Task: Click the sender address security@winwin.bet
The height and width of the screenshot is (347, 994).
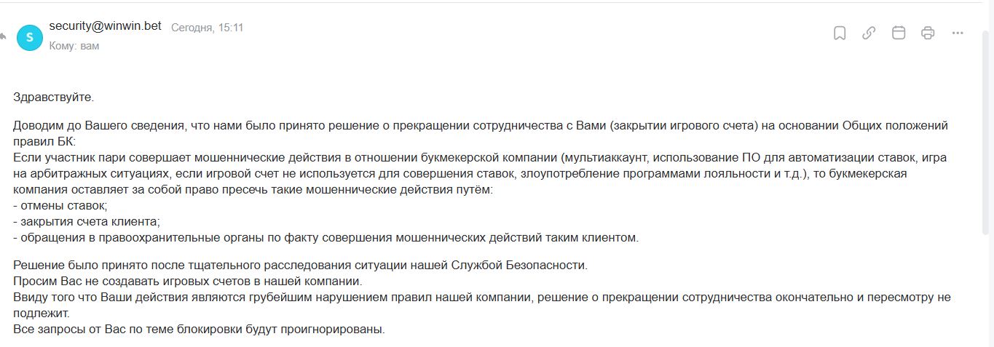Action: [x=105, y=26]
